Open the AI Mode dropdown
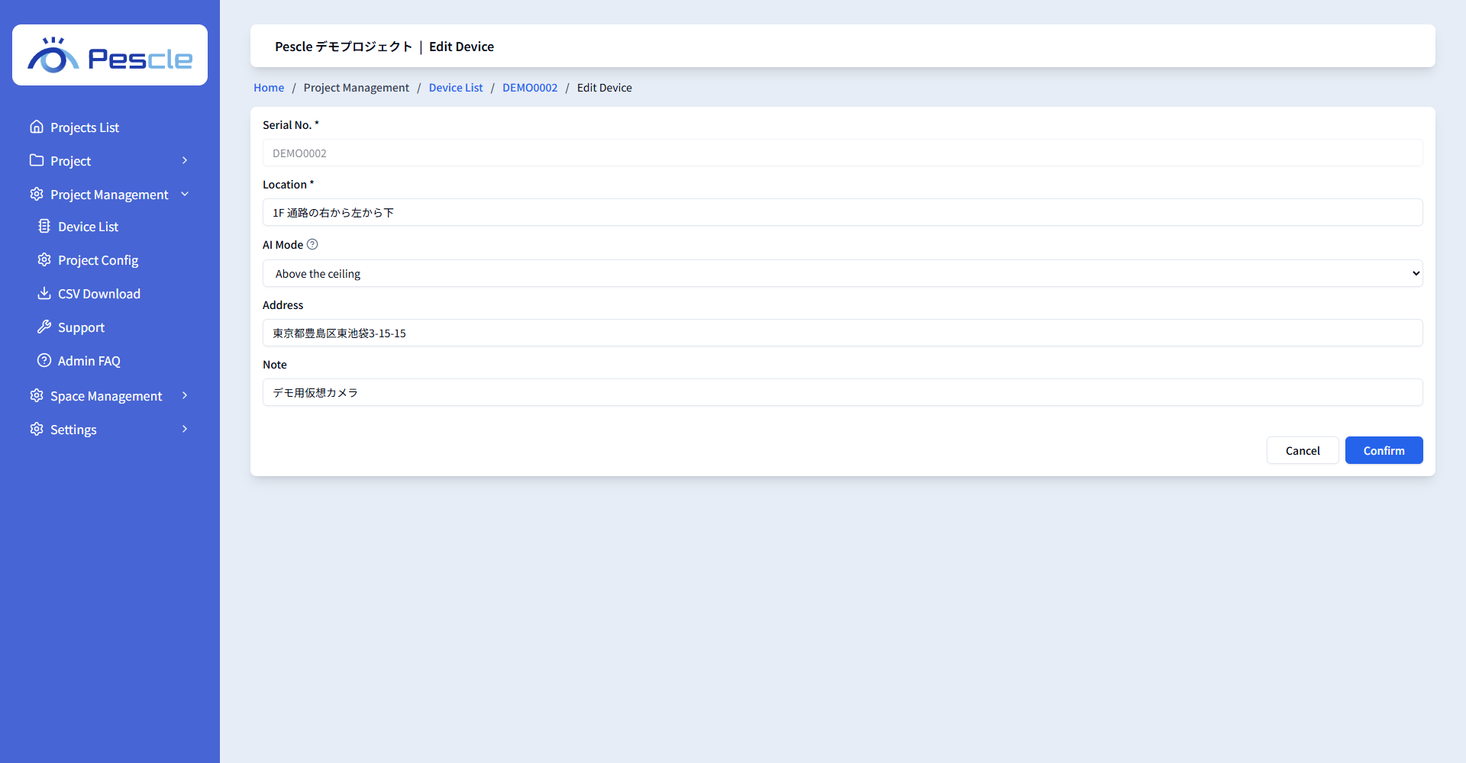The width and height of the screenshot is (1466, 763). [x=842, y=273]
